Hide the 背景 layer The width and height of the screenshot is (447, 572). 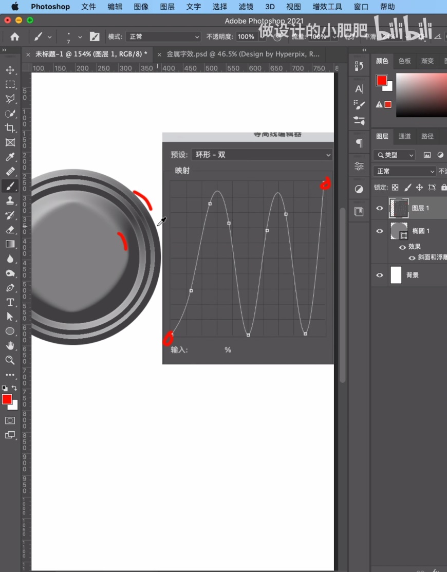coord(380,275)
